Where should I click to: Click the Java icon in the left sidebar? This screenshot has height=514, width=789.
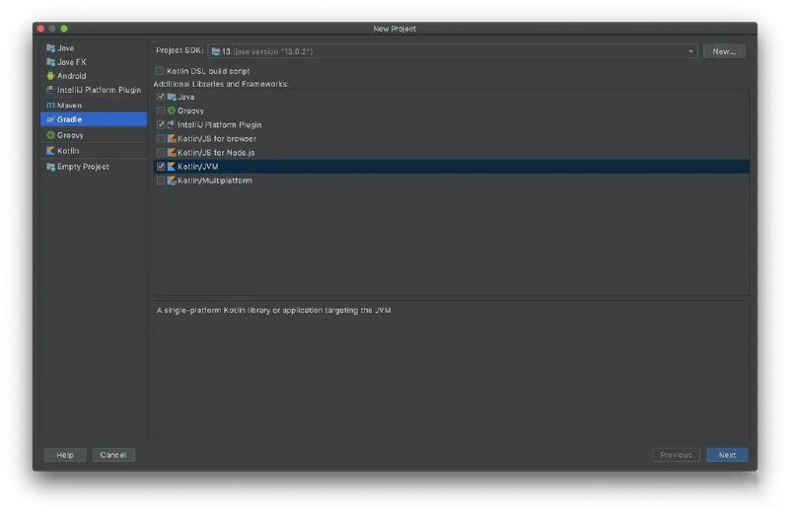[50, 48]
